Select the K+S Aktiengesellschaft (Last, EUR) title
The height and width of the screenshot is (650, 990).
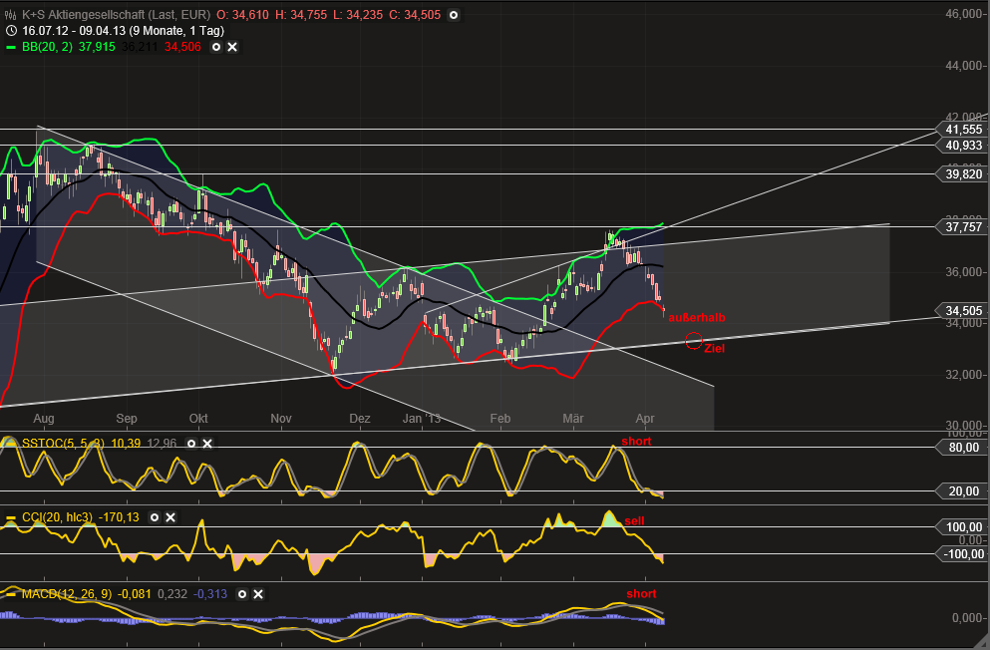click(x=117, y=15)
